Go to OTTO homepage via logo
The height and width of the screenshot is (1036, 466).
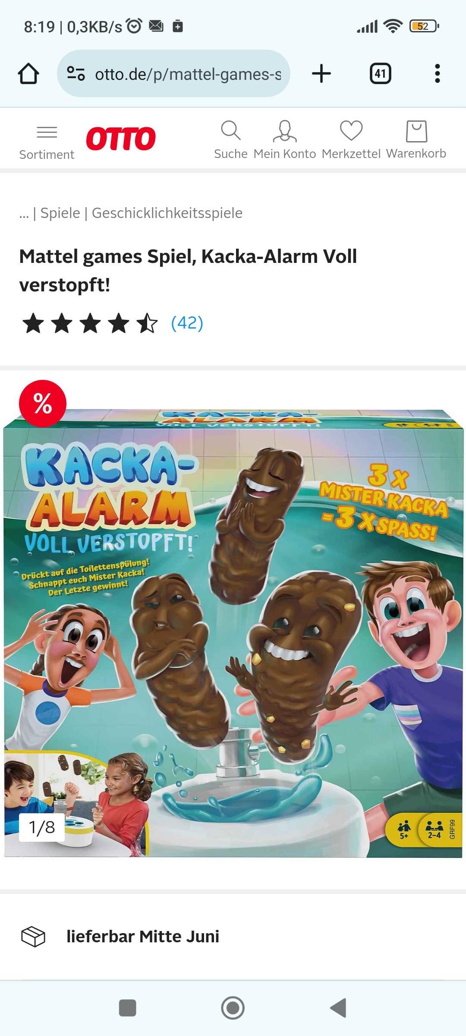point(121,139)
